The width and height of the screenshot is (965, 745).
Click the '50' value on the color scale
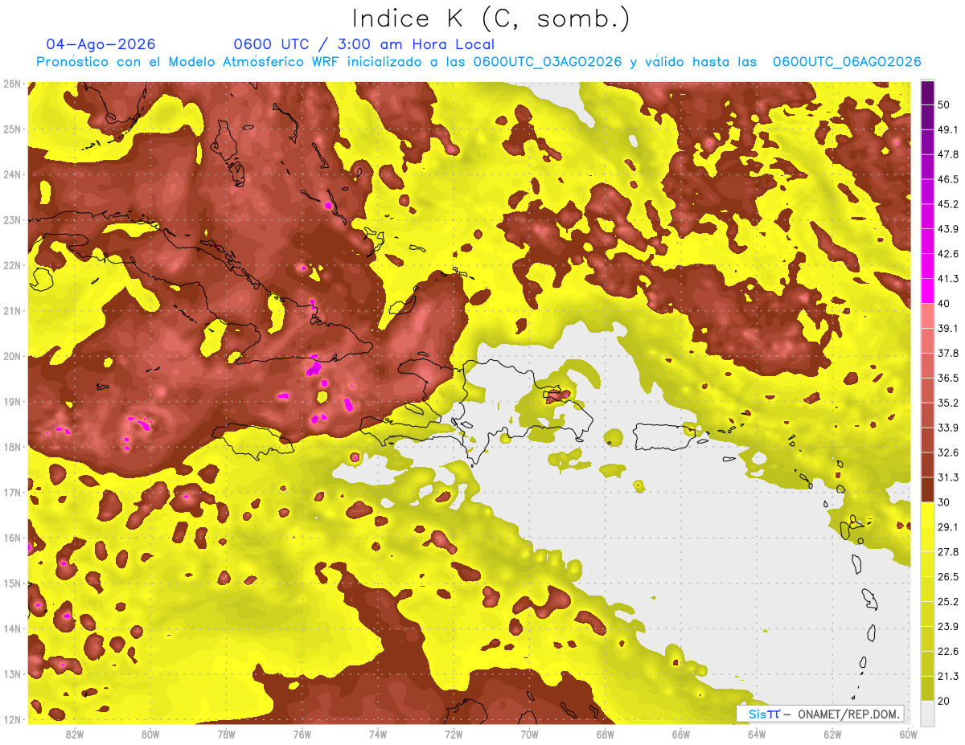click(x=945, y=104)
